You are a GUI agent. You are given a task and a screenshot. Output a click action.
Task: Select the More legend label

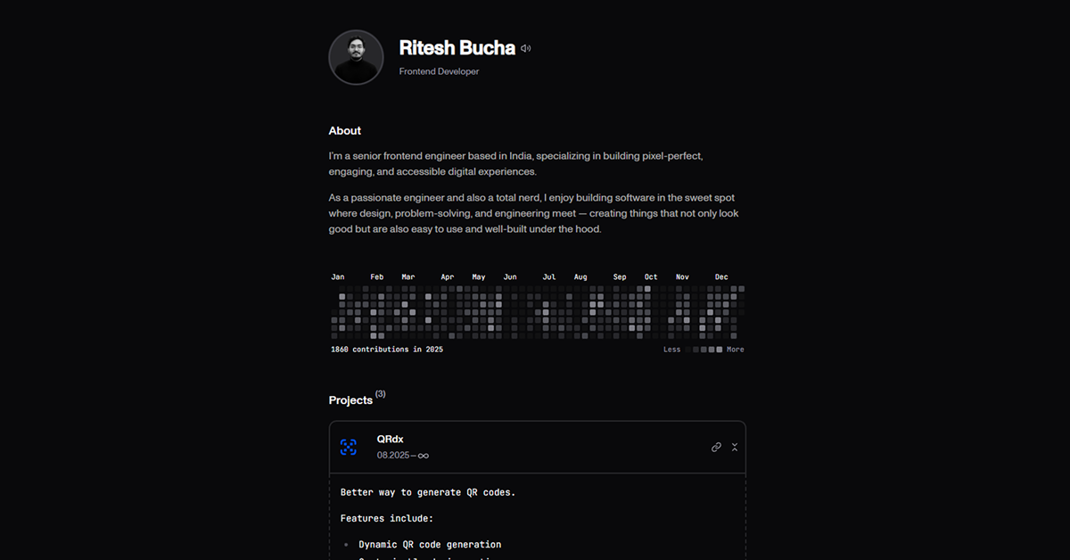coord(735,349)
